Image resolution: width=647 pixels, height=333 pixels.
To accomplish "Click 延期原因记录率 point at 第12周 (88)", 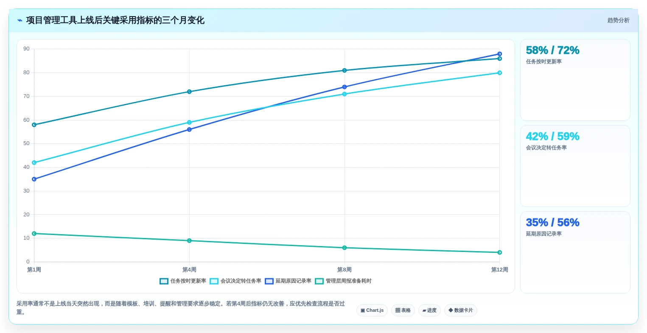I will point(500,54).
